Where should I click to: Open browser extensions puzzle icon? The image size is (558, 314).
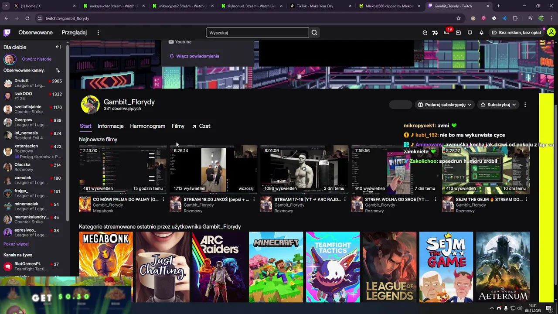(515, 18)
